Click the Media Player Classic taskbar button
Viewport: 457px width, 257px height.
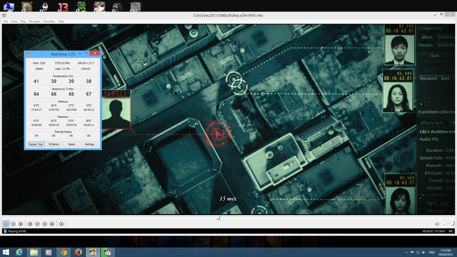(x=108, y=252)
